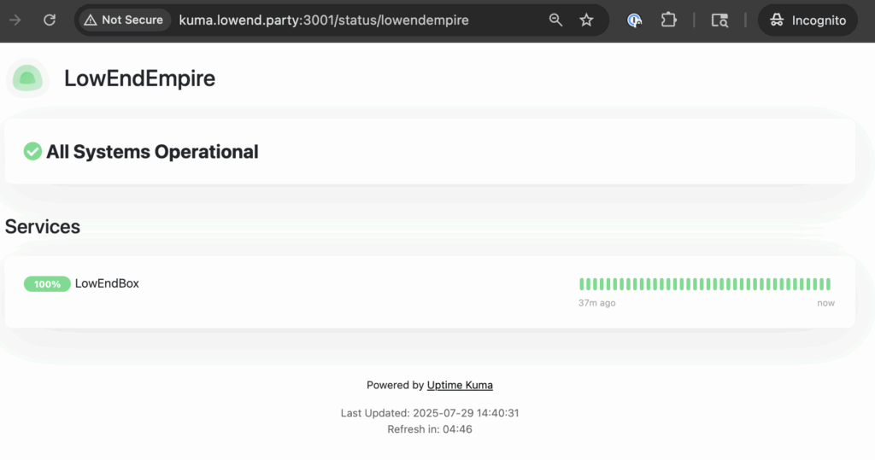Click the green LowEndEmpire logo

click(27, 79)
